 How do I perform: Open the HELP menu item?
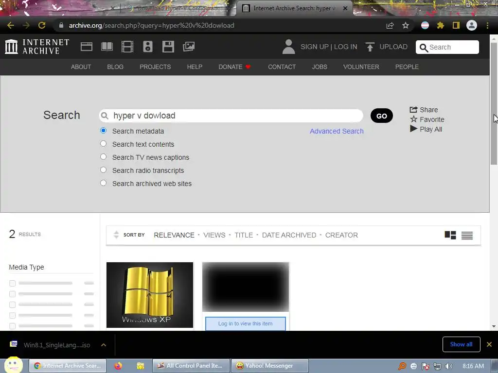(195, 67)
